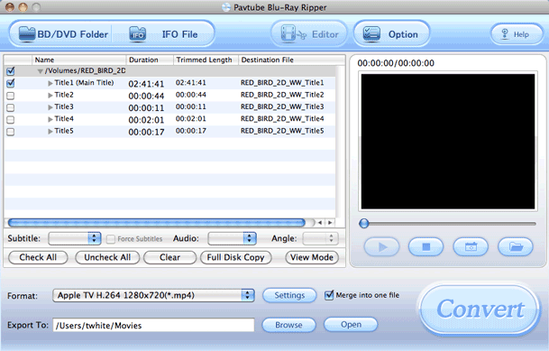Click the video preview area
Screen dimensions: 549x351
(448, 142)
